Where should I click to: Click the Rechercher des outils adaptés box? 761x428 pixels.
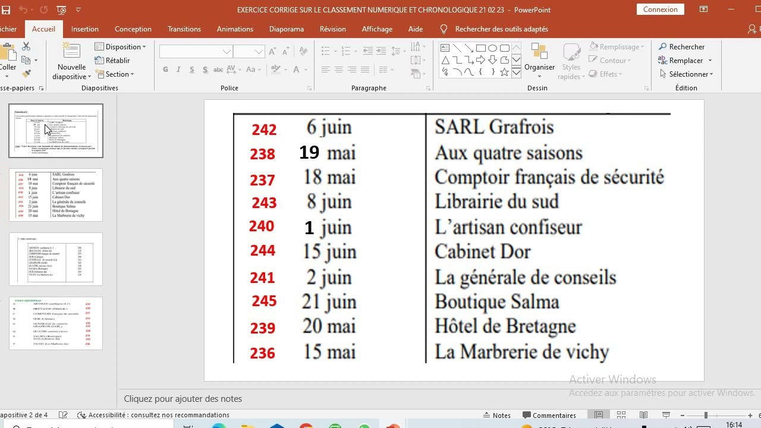pyautogui.click(x=501, y=29)
